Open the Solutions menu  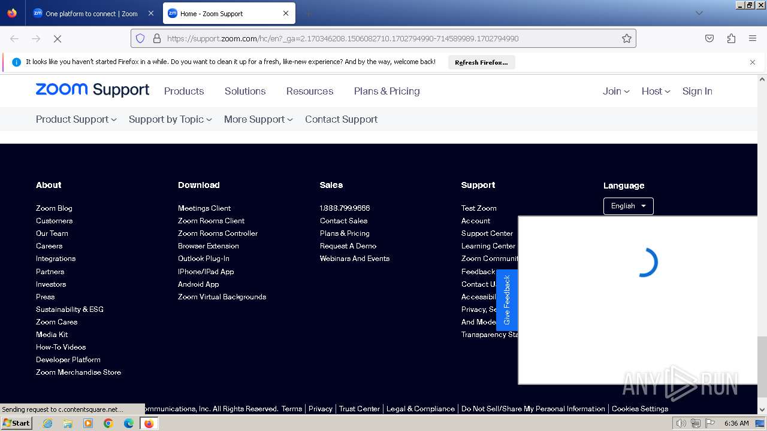pos(245,91)
